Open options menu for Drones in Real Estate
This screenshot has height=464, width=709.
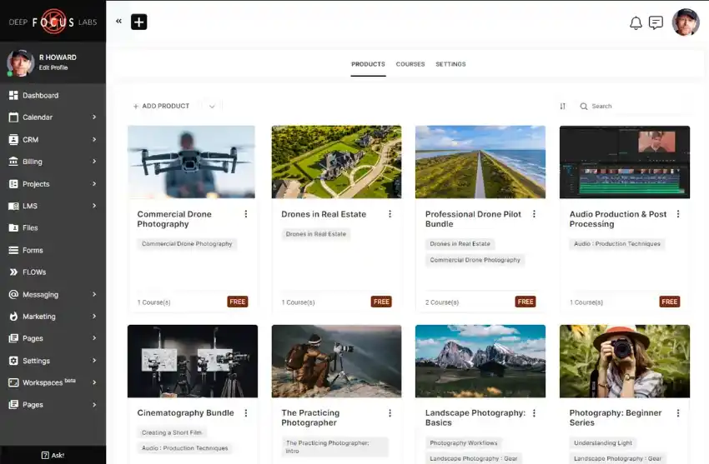390,214
